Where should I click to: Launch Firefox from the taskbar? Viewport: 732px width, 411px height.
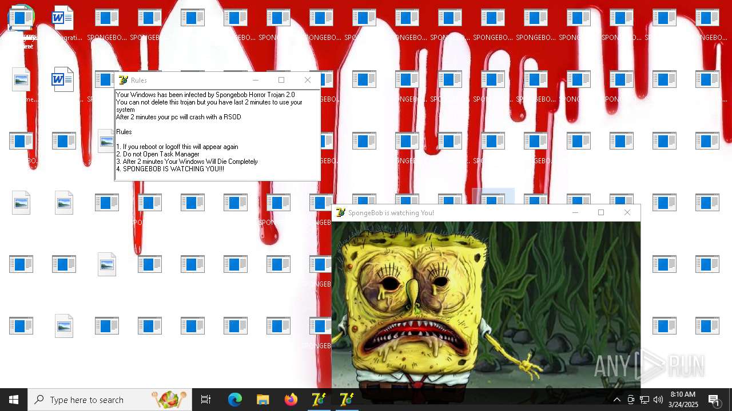click(291, 400)
